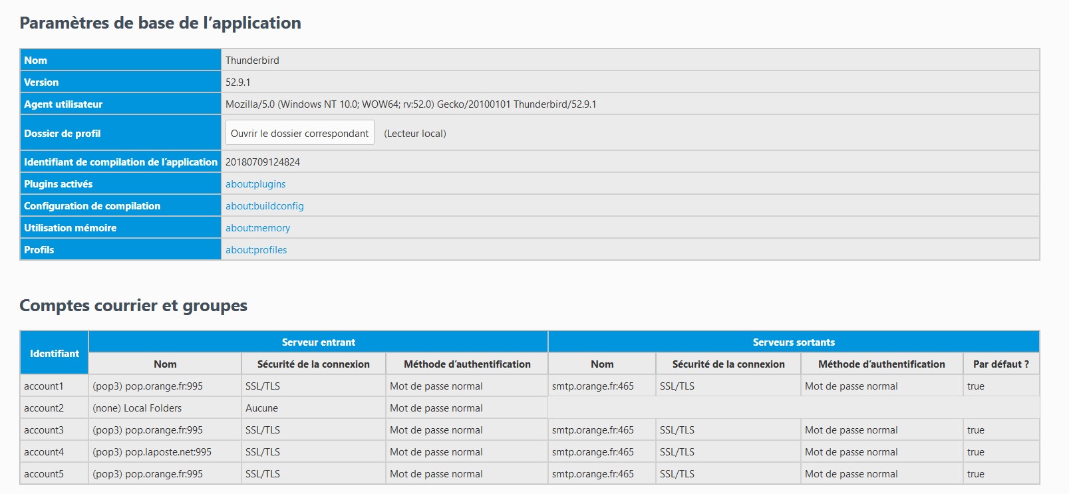The width and height of the screenshot is (1069, 494).
Task: Click the Dossier de profil row label
Action: (x=63, y=134)
